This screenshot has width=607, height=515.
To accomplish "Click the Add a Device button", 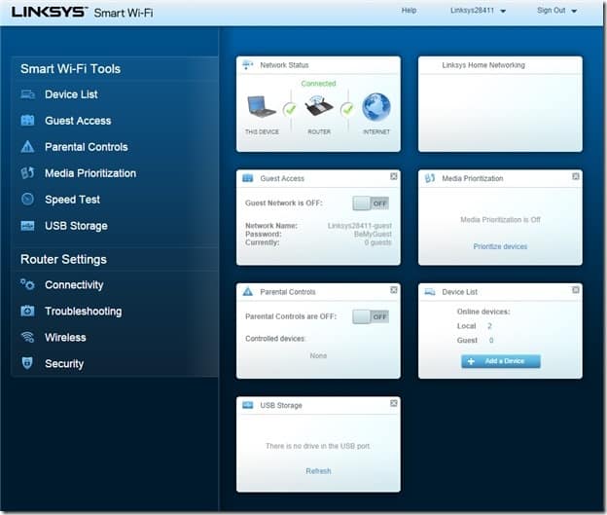I will (501, 361).
